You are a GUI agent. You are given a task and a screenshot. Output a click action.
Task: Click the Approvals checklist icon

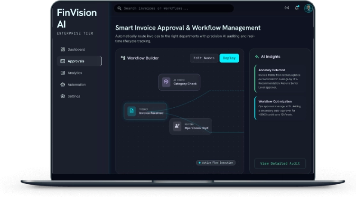pos(63,61)
